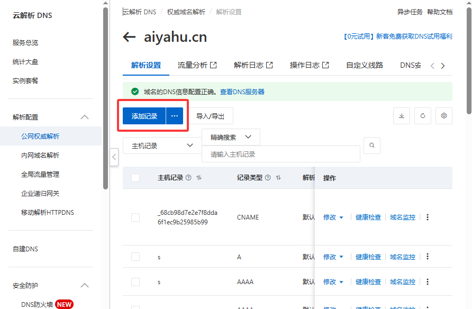Click the refresh icon button

pos(423,116)
